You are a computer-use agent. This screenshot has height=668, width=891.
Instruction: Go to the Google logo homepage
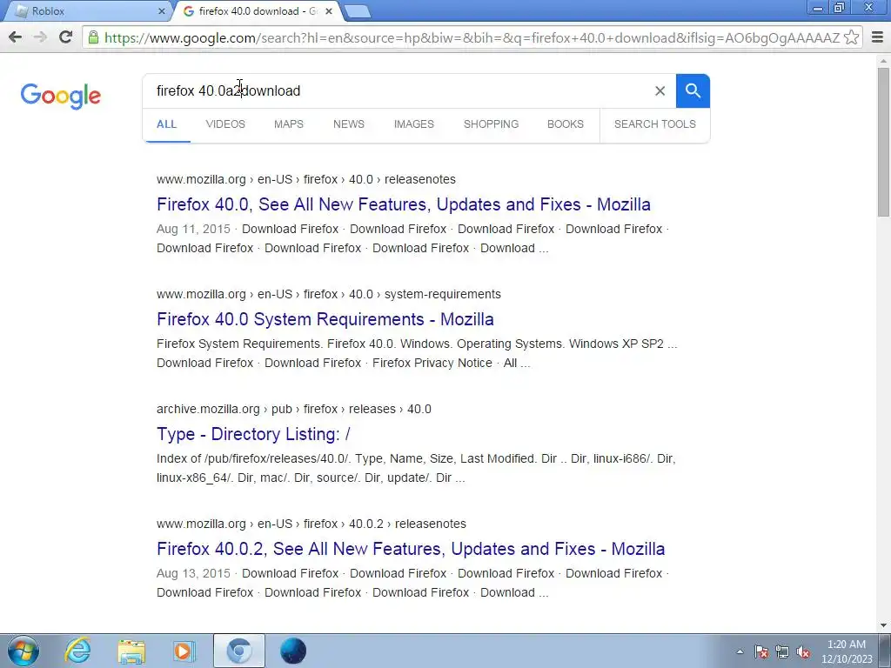click(61, 96)
